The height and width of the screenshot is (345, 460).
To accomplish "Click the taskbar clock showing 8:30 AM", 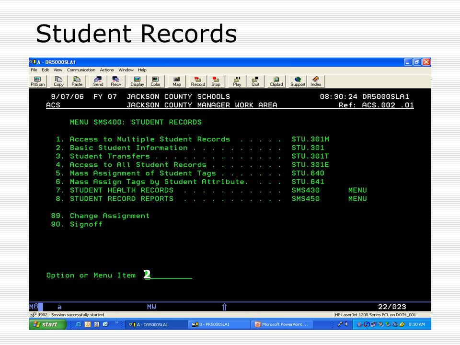I will (x=416, y=324).
